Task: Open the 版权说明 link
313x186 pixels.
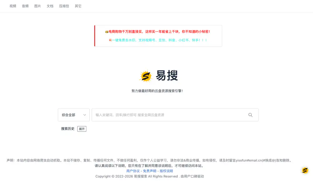Action: (x=166, y=171)
